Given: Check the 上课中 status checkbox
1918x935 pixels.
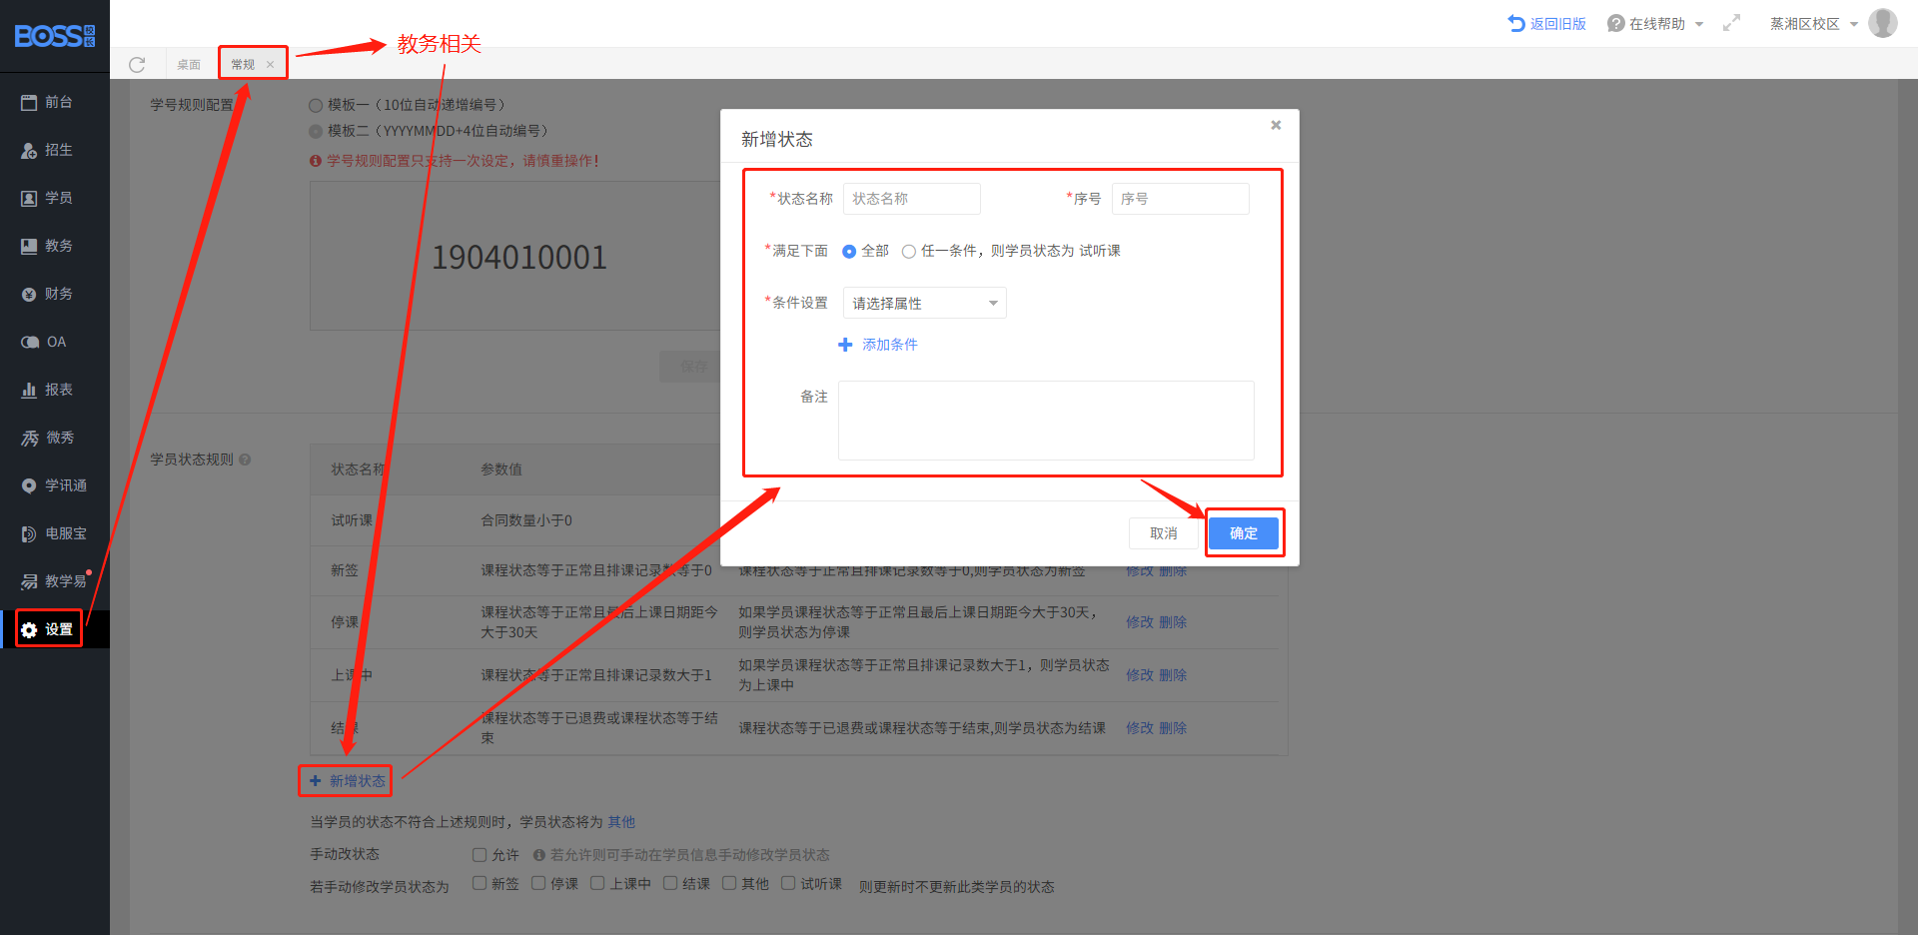Looking at the screenshot, I should [x=597, y=883].
